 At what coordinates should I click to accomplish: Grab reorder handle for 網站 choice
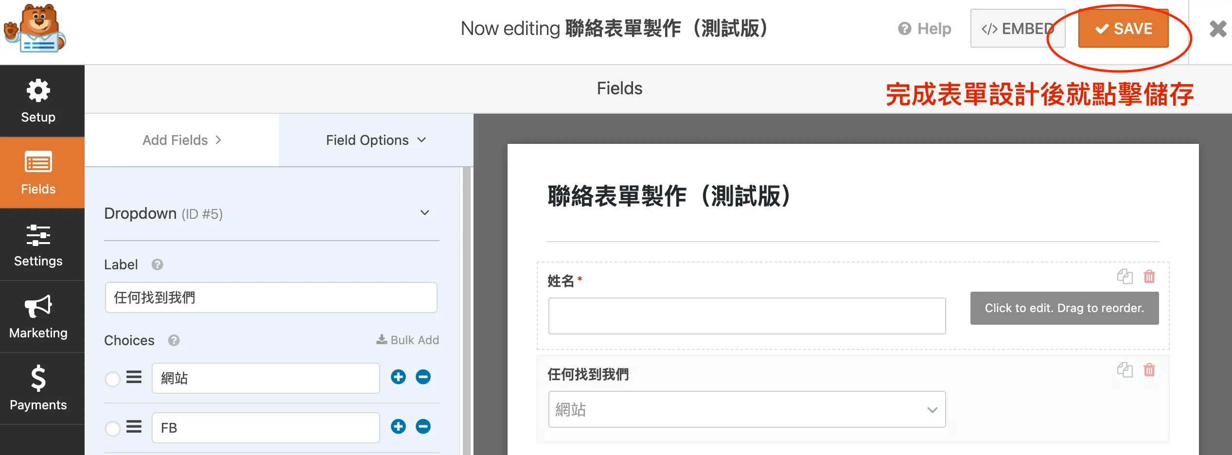[x=134, y=377]
